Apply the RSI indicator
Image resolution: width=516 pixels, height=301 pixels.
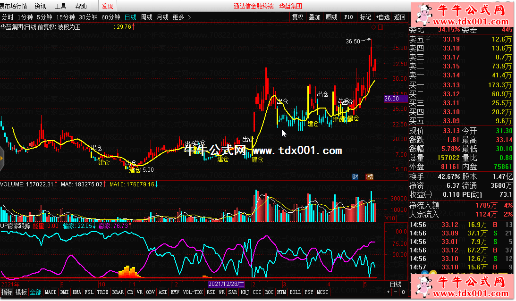point(211,292)
